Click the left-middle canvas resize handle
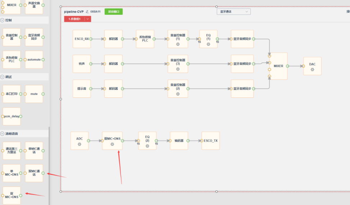Screen dimensions: 350x205 [x=61, y=99]
